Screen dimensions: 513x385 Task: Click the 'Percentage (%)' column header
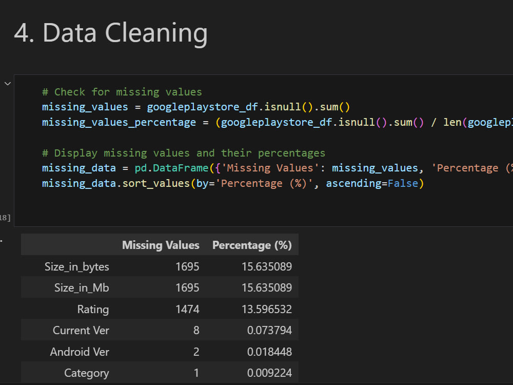coord(252,245)
